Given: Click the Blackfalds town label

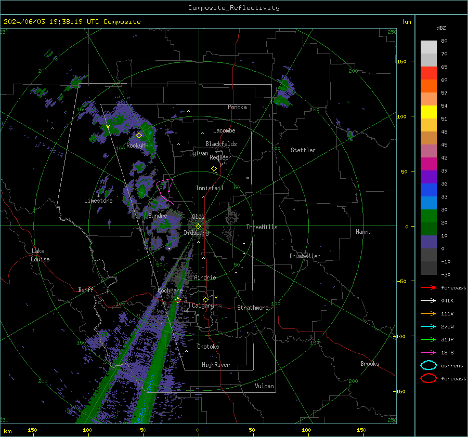Looking at the screenshot, I should (221, 144).
